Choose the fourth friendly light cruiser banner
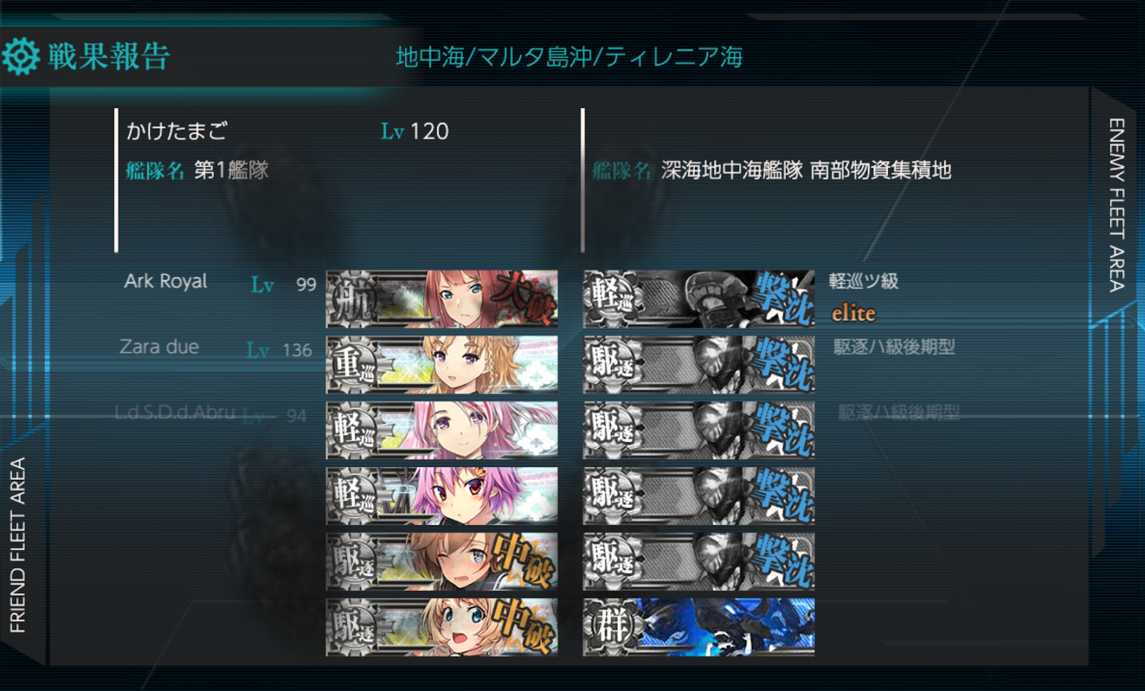 pyautogui.click(x=442, y=496)
